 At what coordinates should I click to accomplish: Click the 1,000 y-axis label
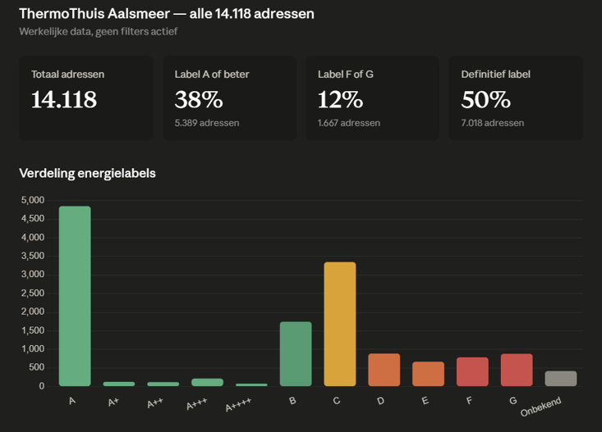(33, 349)
